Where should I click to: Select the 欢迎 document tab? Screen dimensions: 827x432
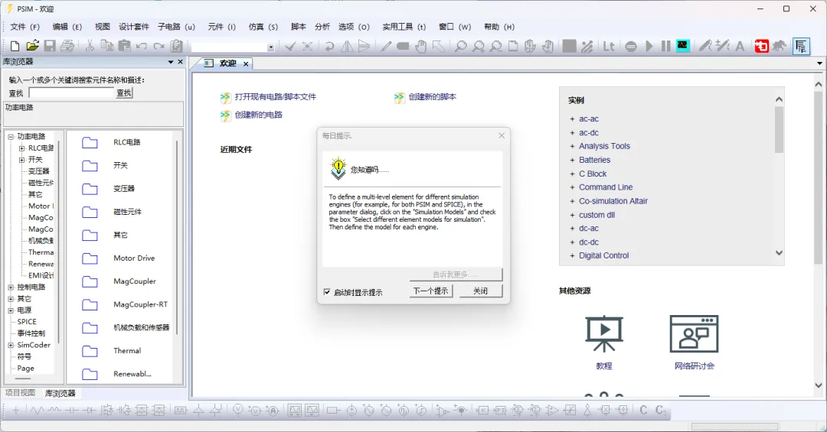227,63
